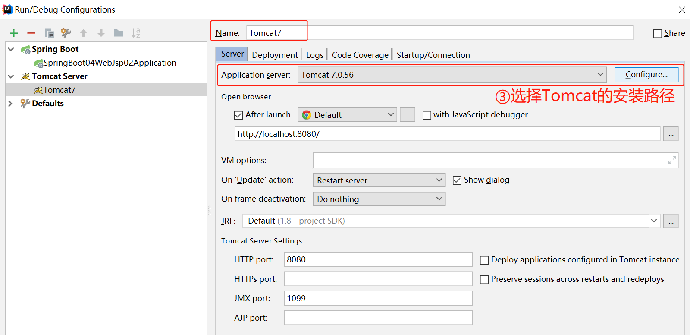Click browse button next to JRE field
Screen dimensions: 690x335
[x=671, y=221]
